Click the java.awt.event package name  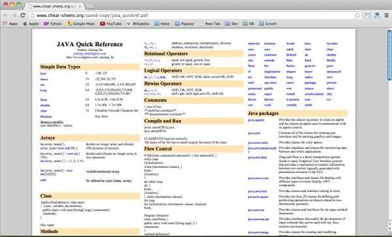tap(258, 178)
